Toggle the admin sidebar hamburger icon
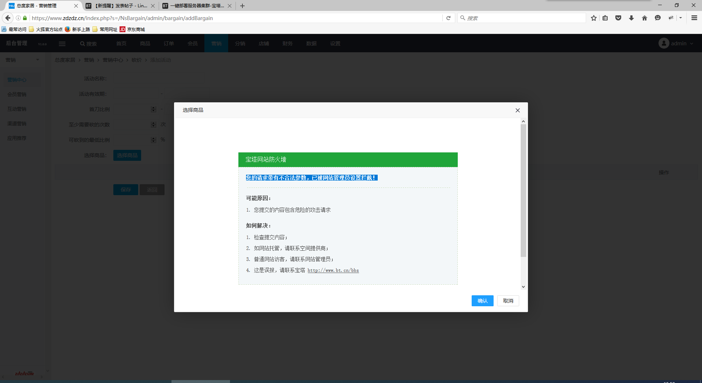The image size is (702, 383). (62, 44)
